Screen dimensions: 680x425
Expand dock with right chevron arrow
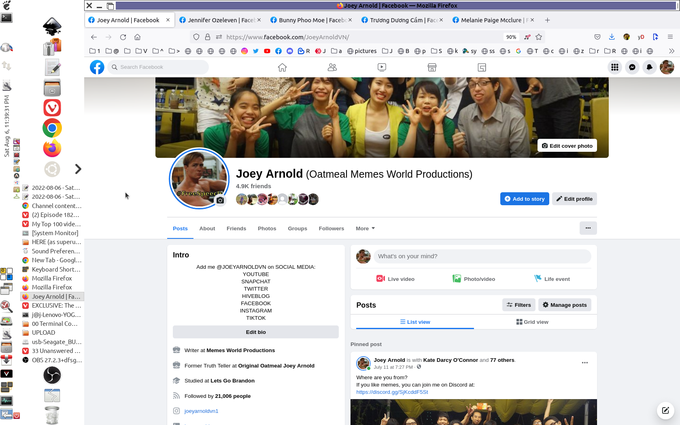click(x=78, y=169)
